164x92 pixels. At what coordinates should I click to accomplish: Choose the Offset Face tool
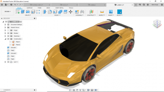[65, 12]
